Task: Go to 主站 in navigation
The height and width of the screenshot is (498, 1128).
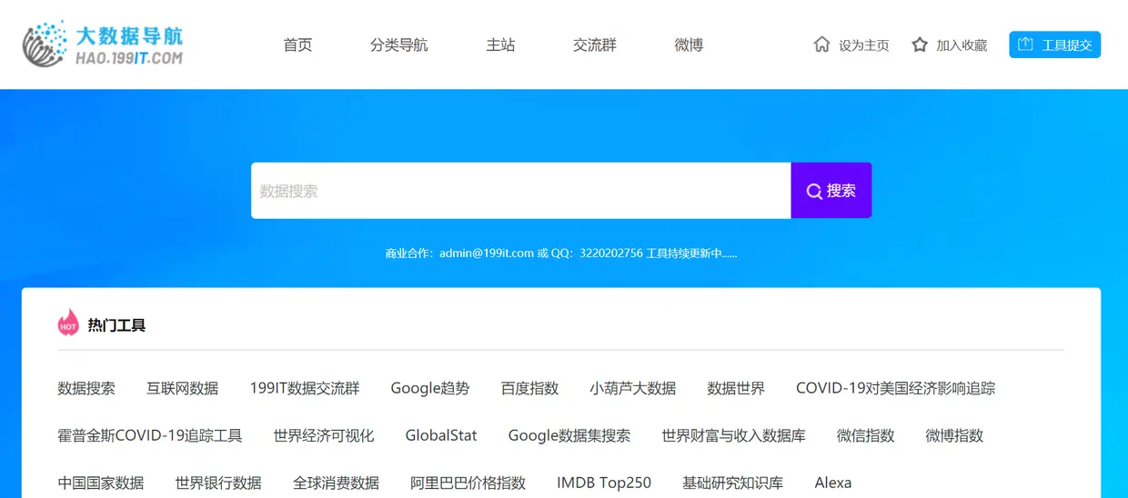Action: (500, 45)
